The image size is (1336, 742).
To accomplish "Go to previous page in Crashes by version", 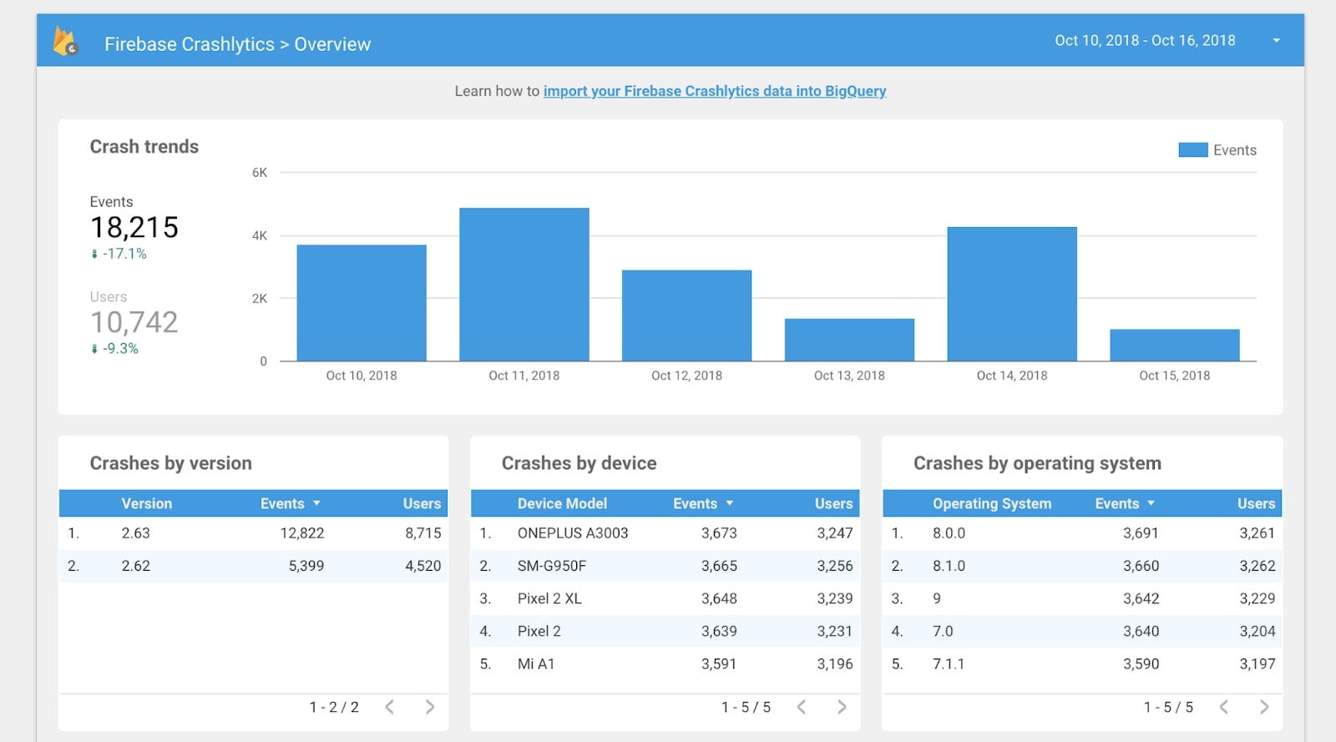I will [389, 707].
